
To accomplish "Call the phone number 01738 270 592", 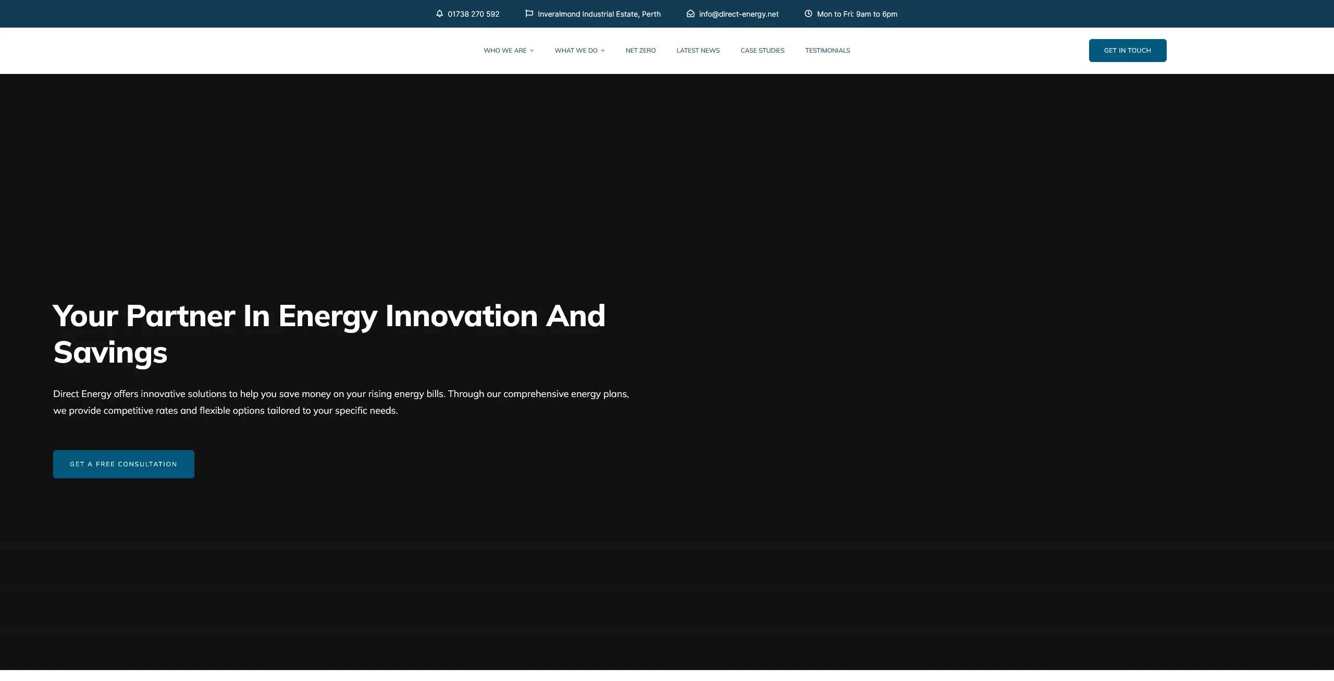I will [x=474, y=14].
